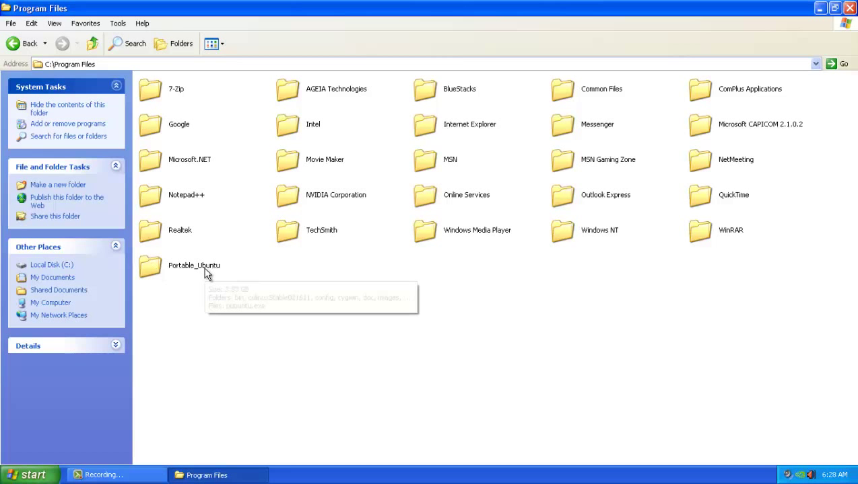Image resolution: width=858 pixels, height=484 pixels.
Task: Open the Favorites menu
Action: click(x=85, y=23)
